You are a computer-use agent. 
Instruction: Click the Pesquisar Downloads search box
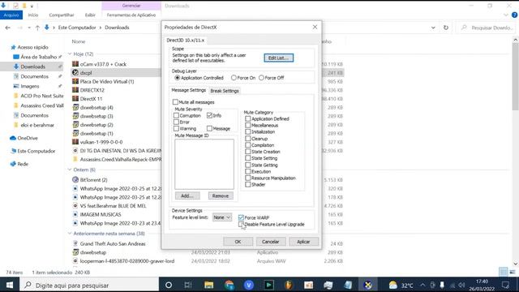[487, 28]
